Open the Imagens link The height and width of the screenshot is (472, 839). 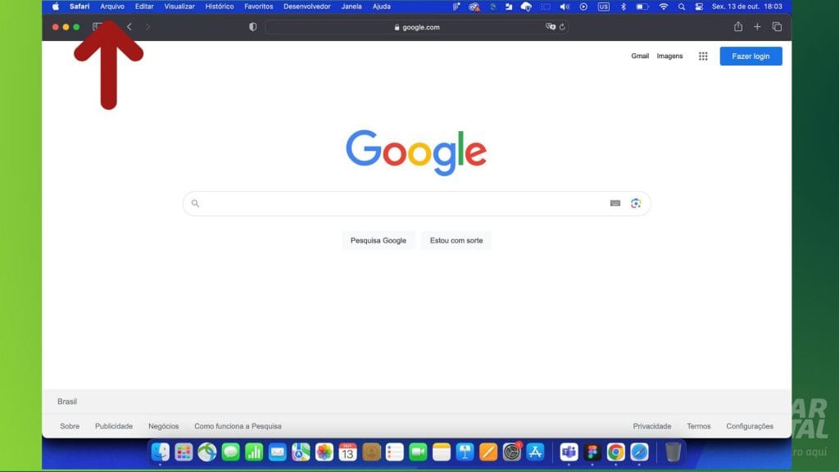point(670,57)
